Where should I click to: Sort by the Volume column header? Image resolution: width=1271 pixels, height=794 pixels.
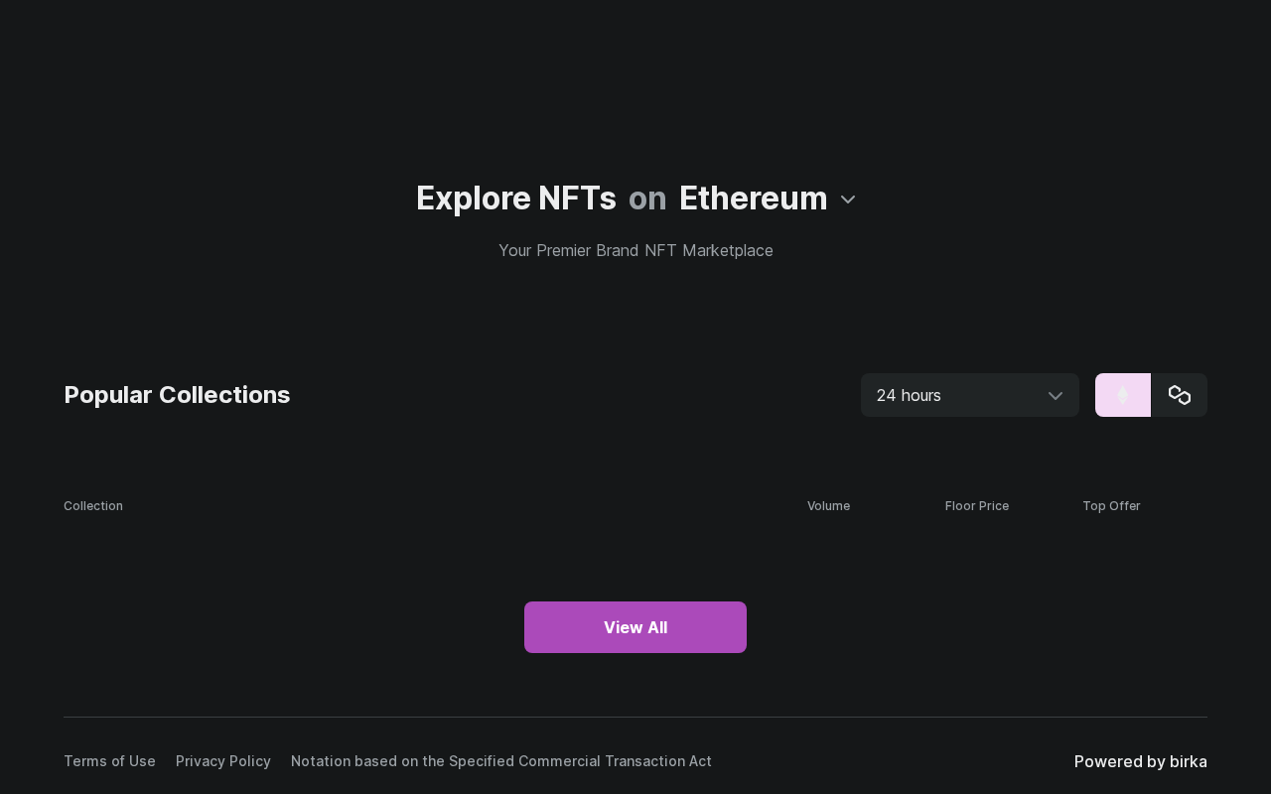pos(828,506)
